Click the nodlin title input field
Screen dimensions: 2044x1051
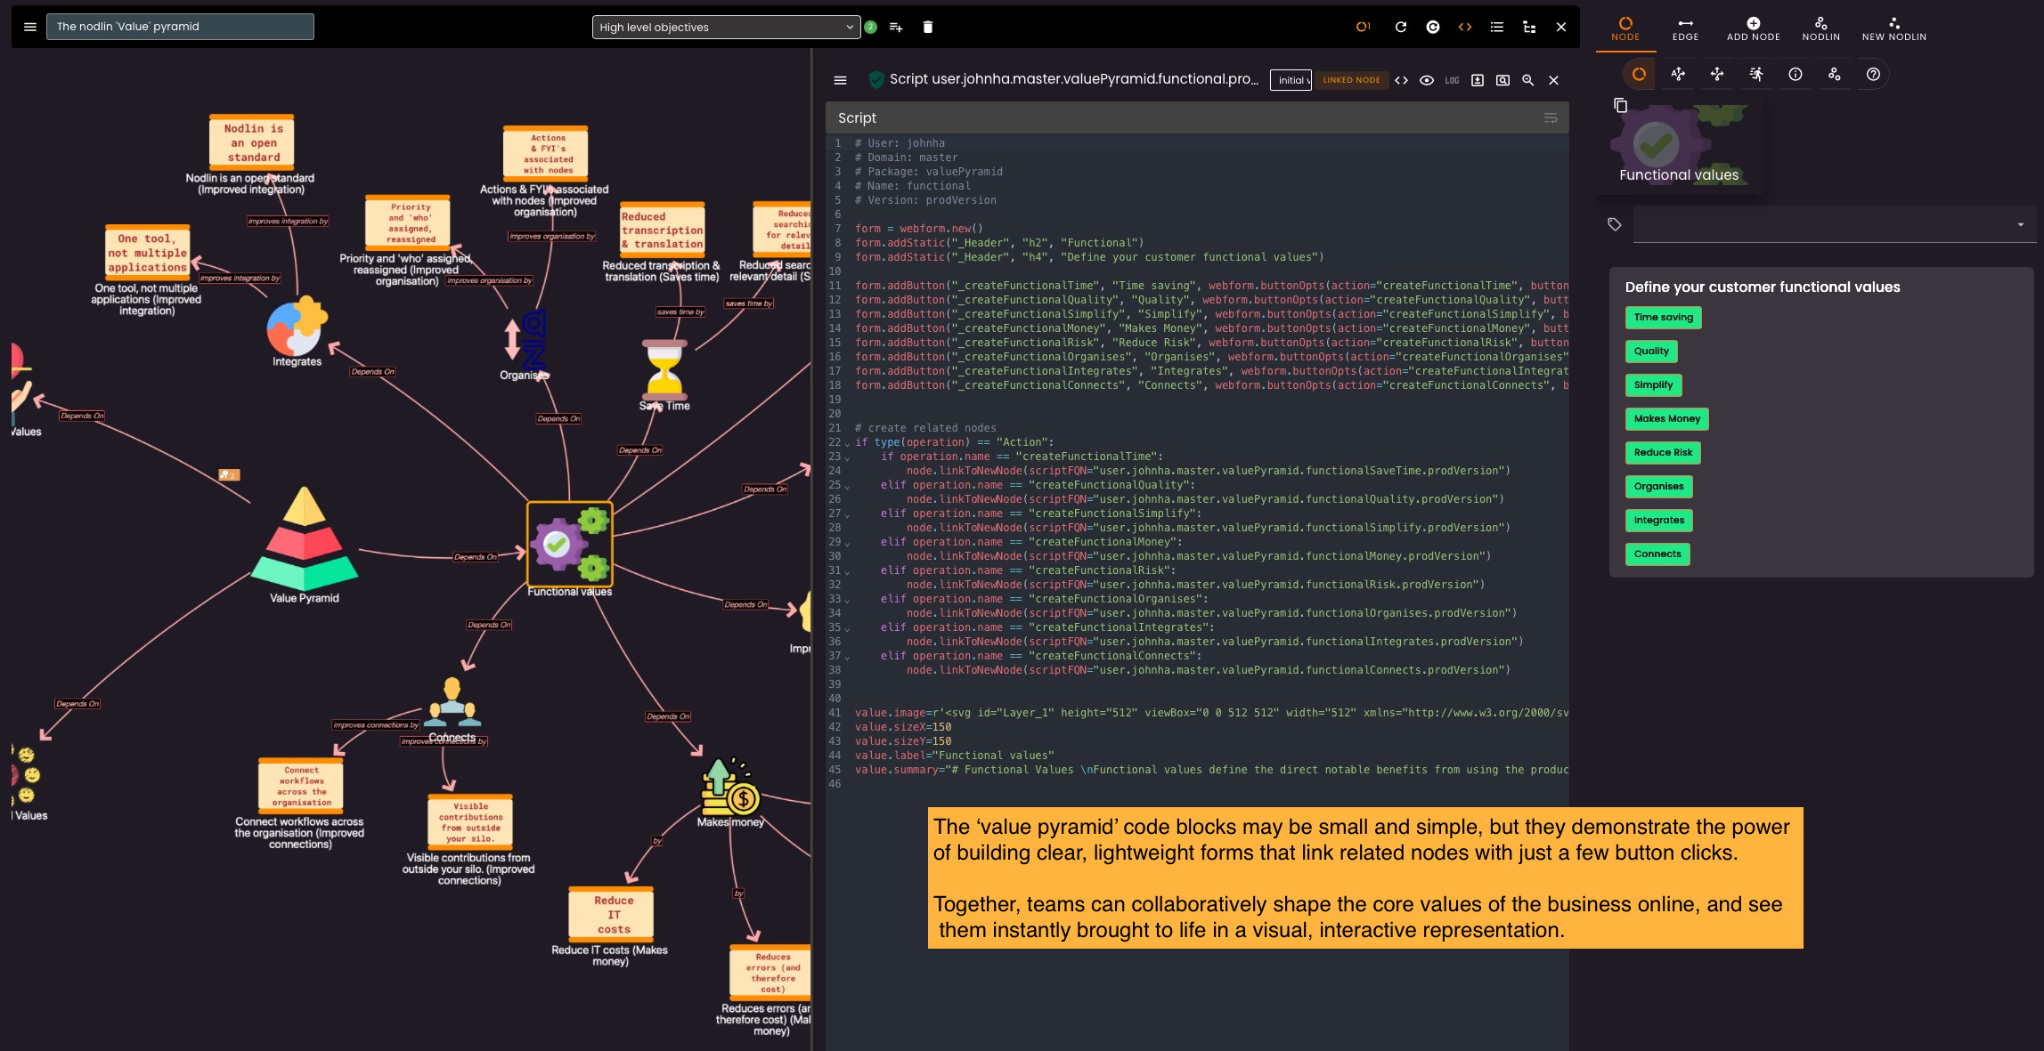(181, 27)
